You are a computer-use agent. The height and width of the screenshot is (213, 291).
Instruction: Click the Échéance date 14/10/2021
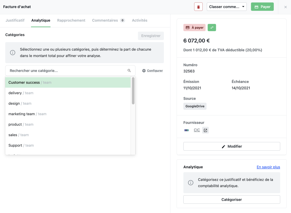click(241, 88)
